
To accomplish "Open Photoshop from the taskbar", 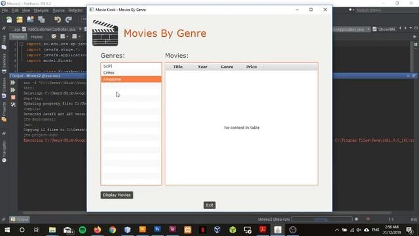I will (158, 229).
